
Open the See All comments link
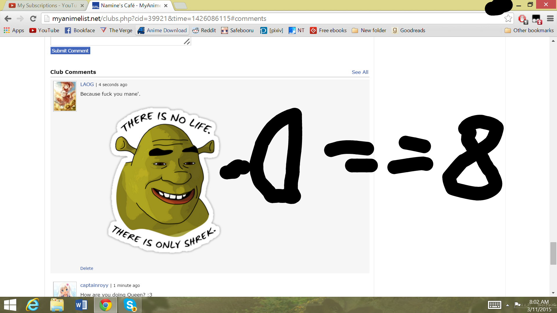click(x=360, y=72)
